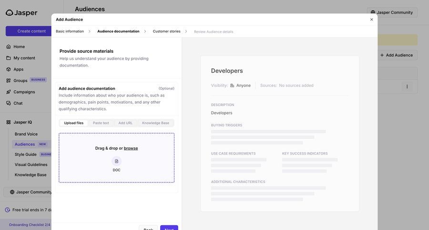Click the Jasper IQ icon
Viewport: 429px width, 230px height.
(x=9, y=122)
